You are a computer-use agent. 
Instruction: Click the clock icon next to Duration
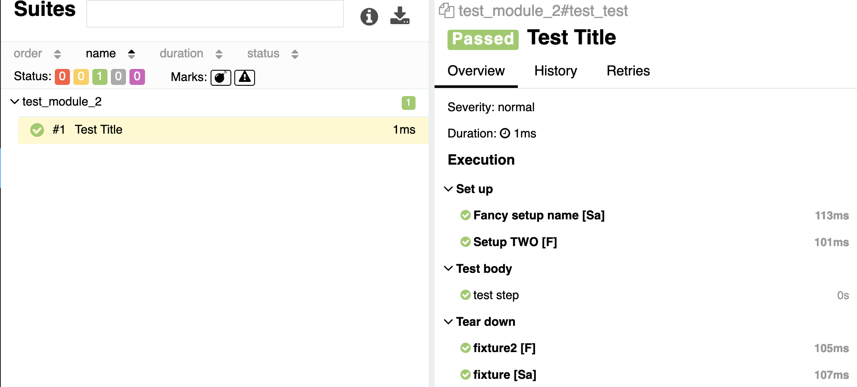coord(505,134)
